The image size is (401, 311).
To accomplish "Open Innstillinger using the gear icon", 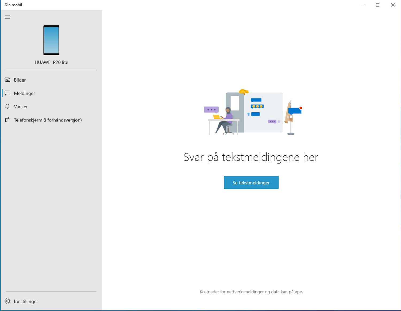I will [x=7, y=301].
